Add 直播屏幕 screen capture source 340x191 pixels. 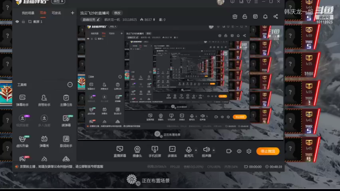point(120,152)
